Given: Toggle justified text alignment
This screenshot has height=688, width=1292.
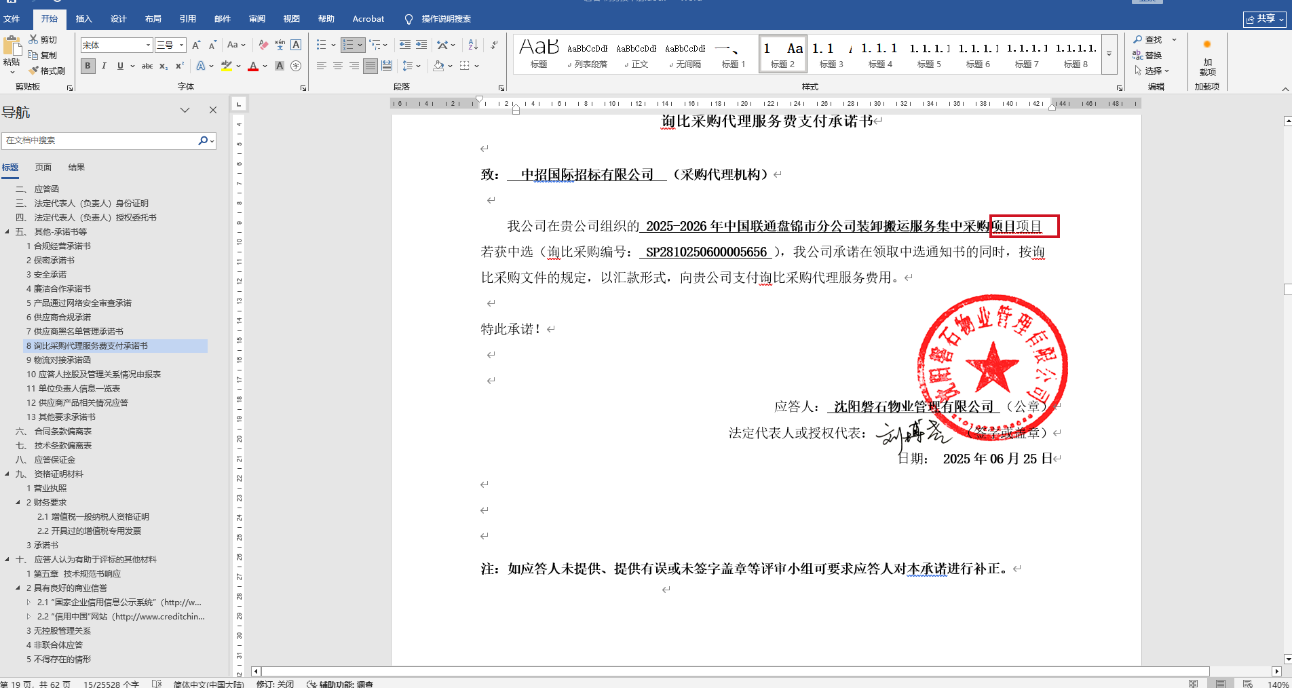Looking at the screenshot, I should 370,66.
